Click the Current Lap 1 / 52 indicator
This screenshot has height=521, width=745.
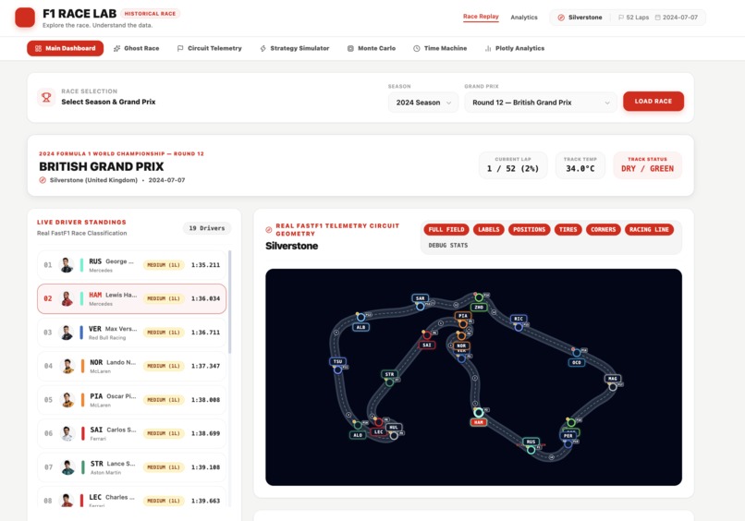point(513,164)
